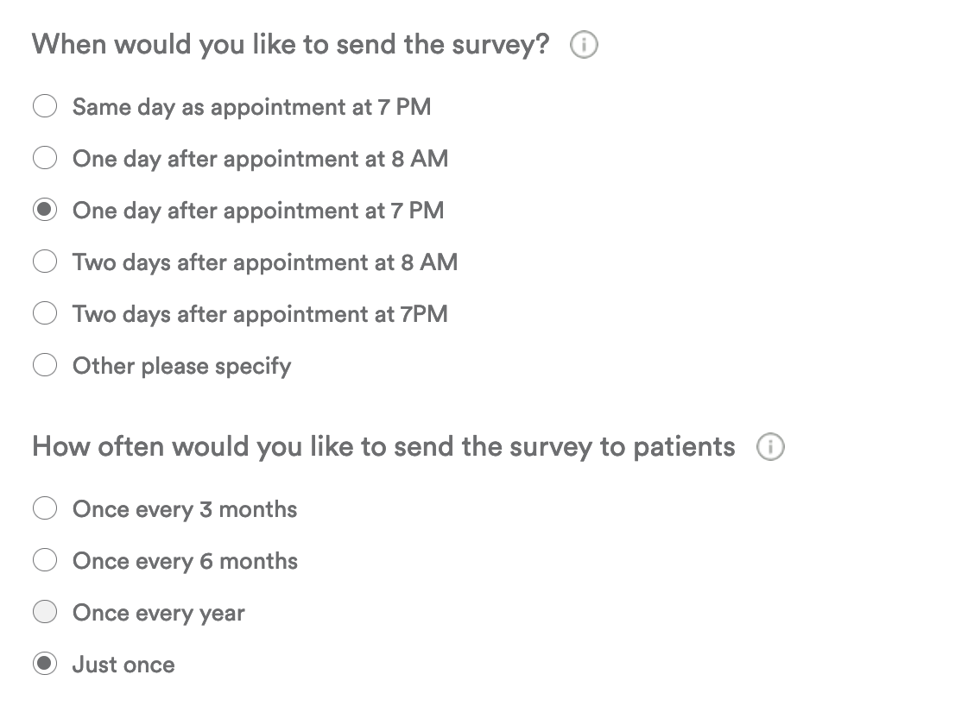Choose One day after appointment at 8 AM
Image resolution: width=974 pixels, height=725 pixels.
pyautogui.click(x=45, y=159)
